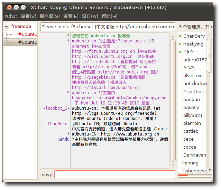Collapse the freenode server tree

point(6,26)
